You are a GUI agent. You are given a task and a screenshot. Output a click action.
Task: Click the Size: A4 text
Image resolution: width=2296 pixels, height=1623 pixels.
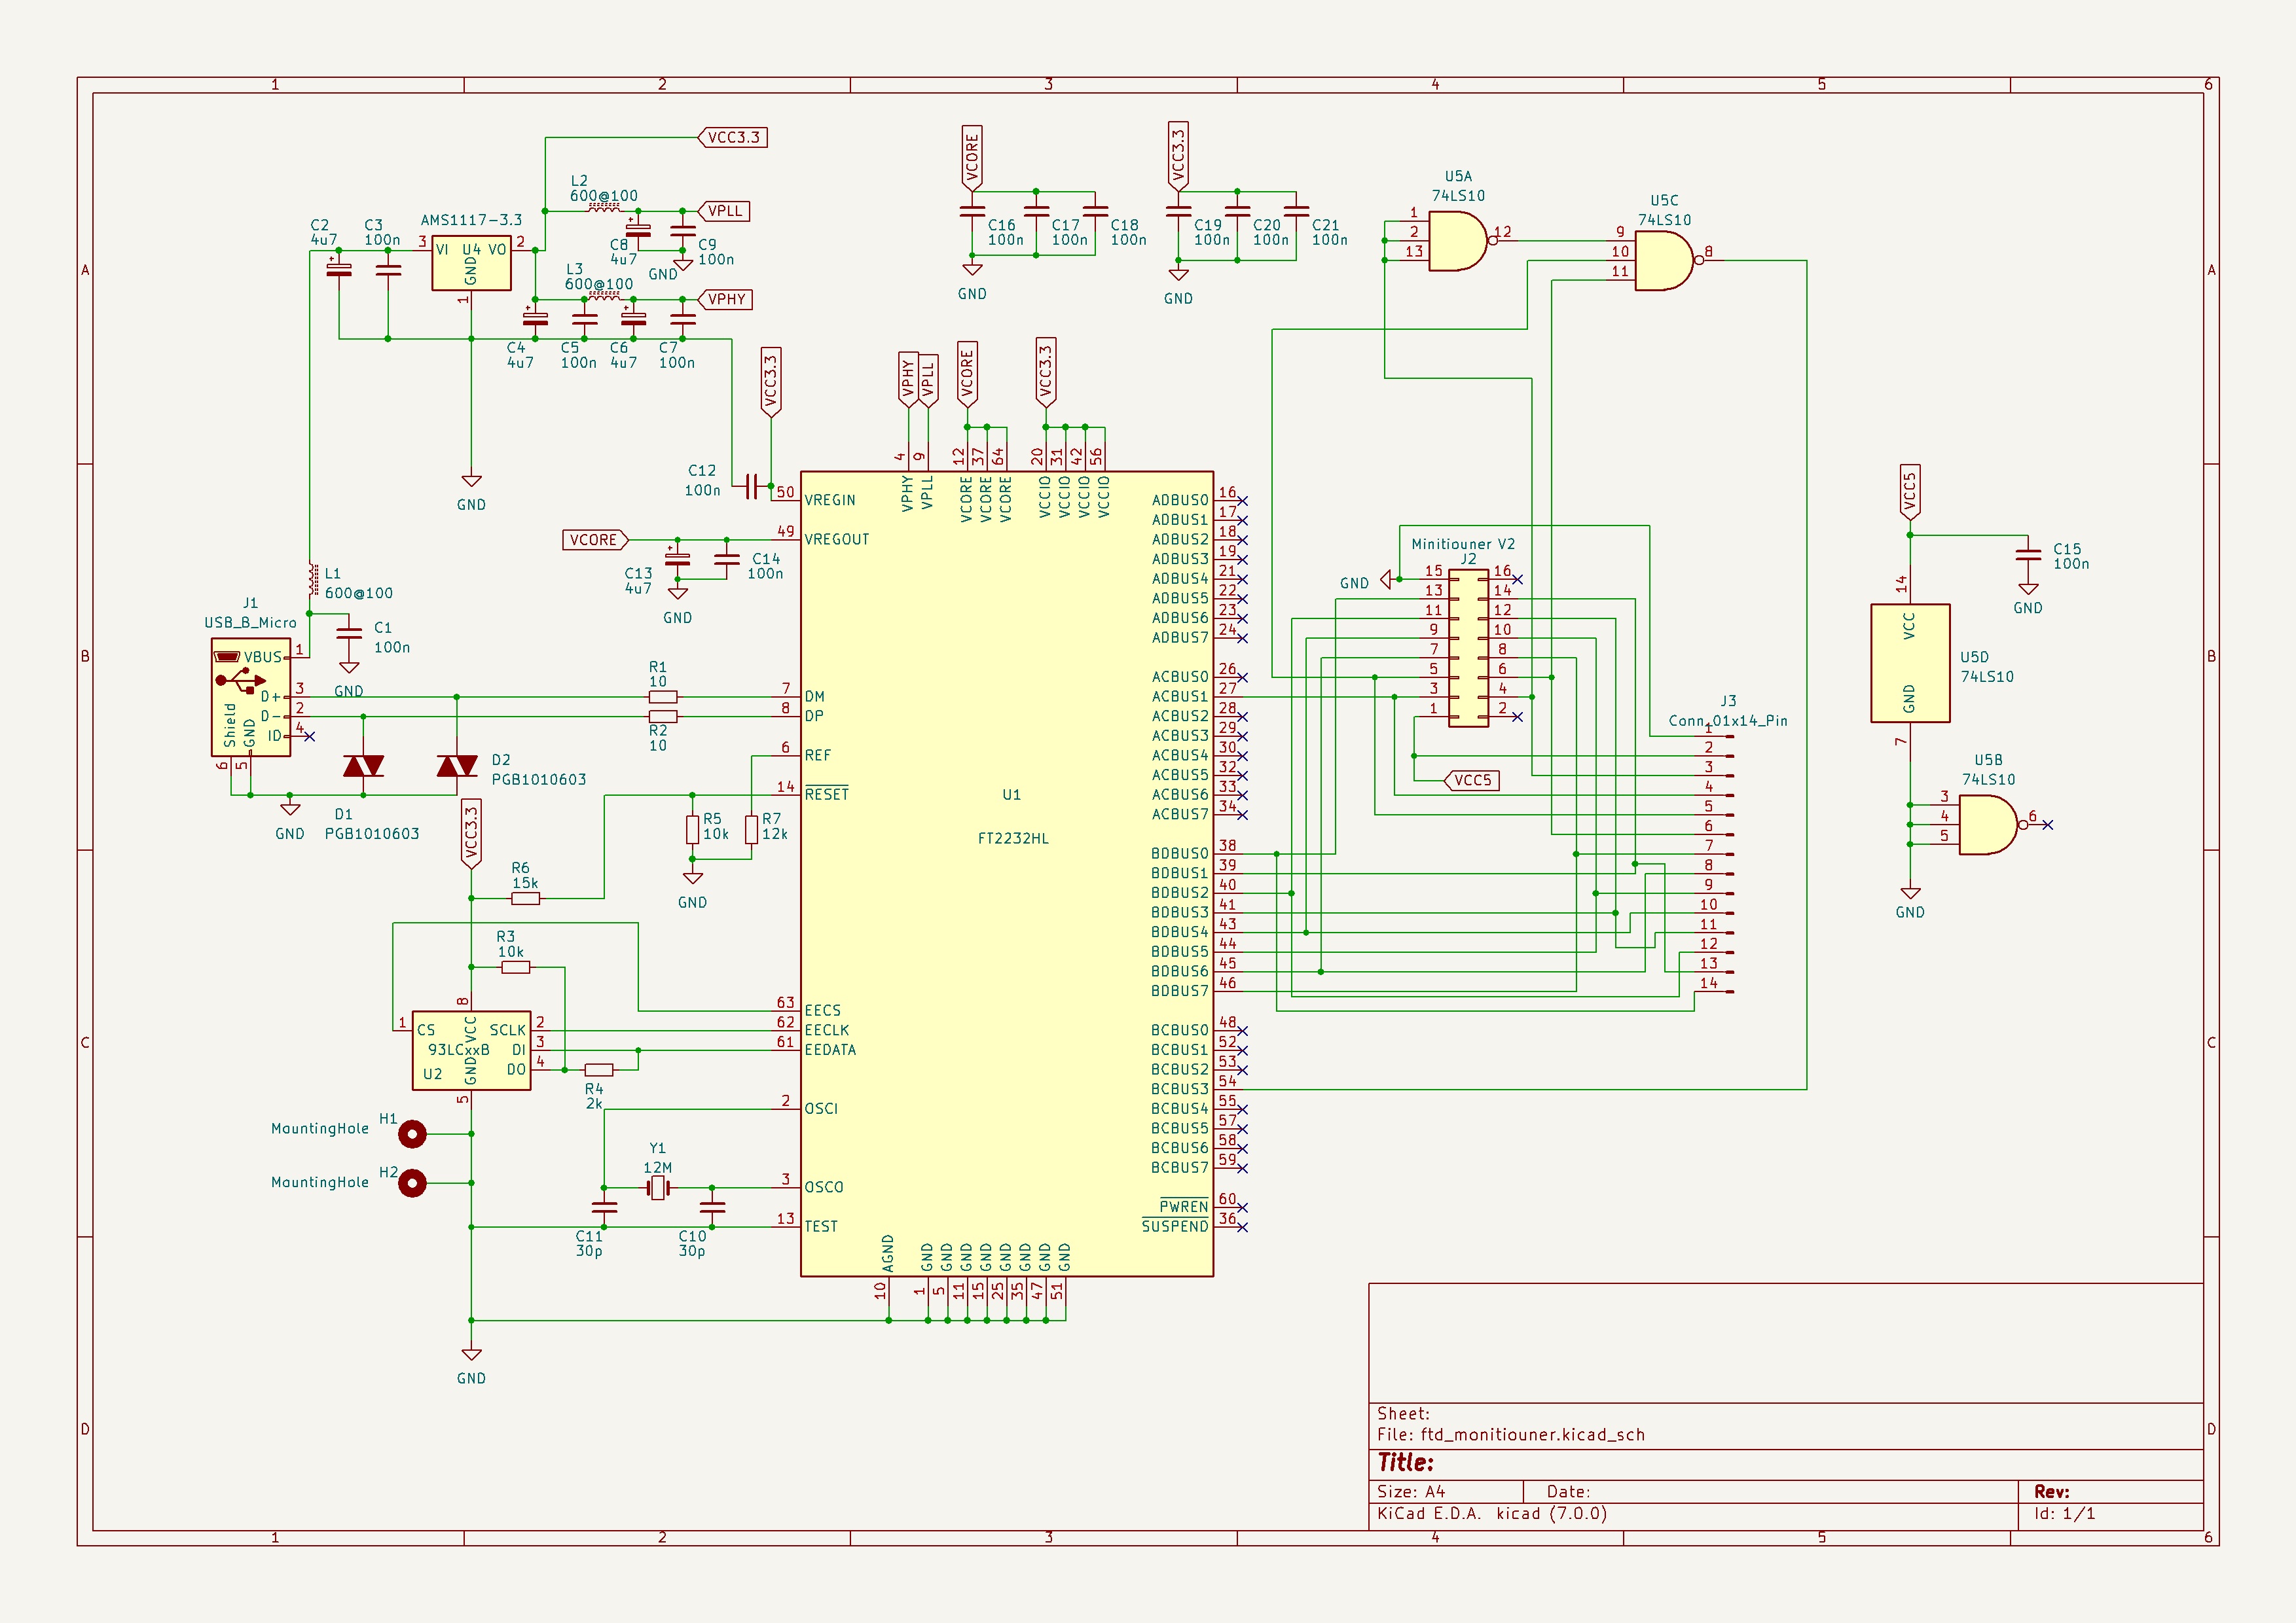1411,1491
